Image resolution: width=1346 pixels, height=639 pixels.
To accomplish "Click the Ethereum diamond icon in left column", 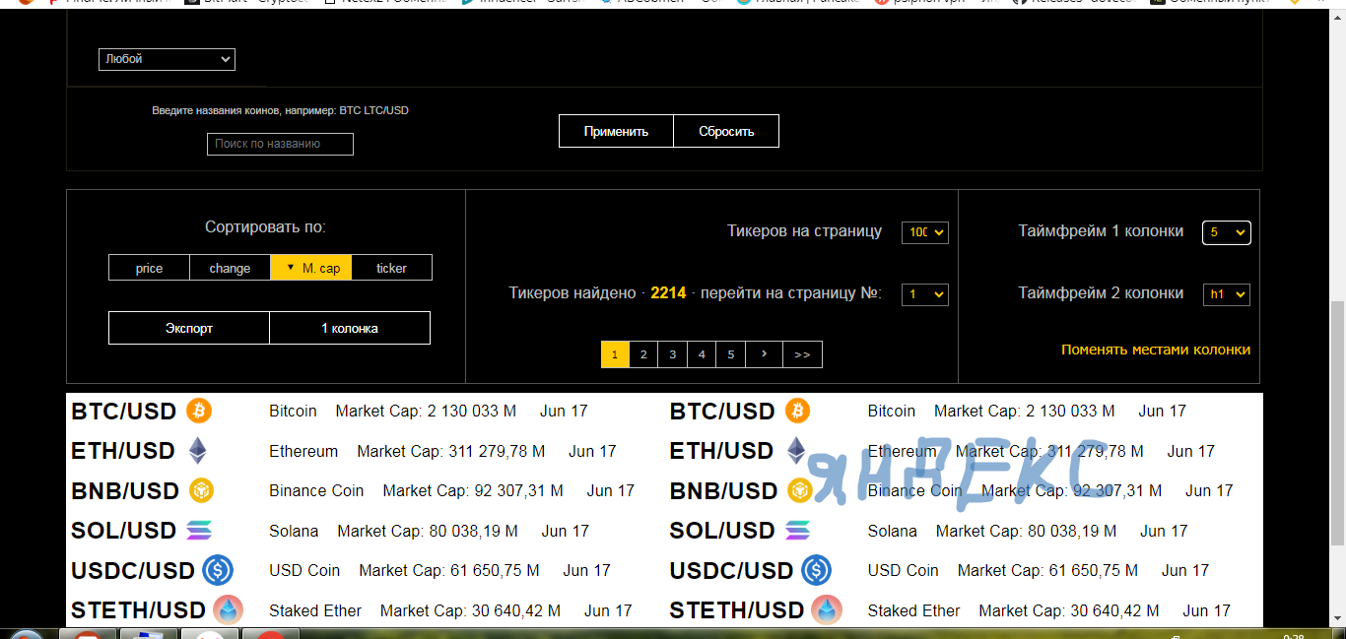I will tap(198, 451).
